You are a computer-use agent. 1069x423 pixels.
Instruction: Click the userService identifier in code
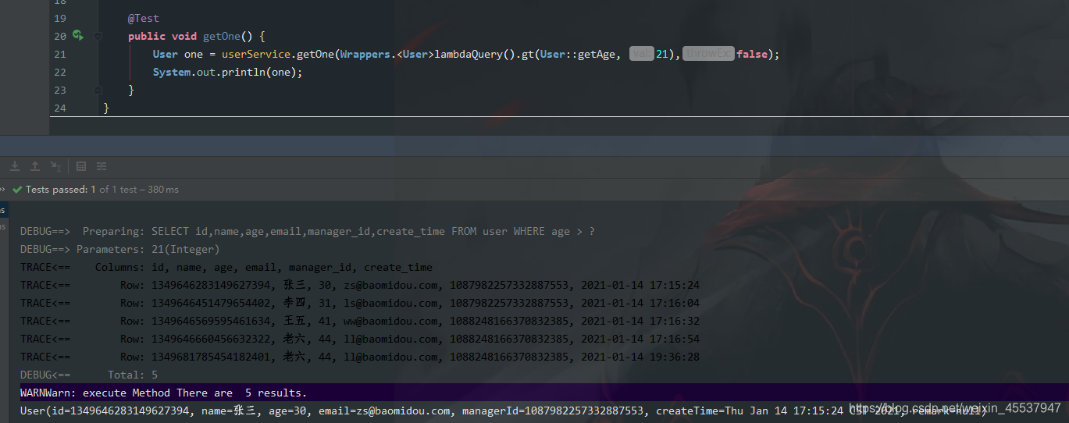tap(248, 54)
